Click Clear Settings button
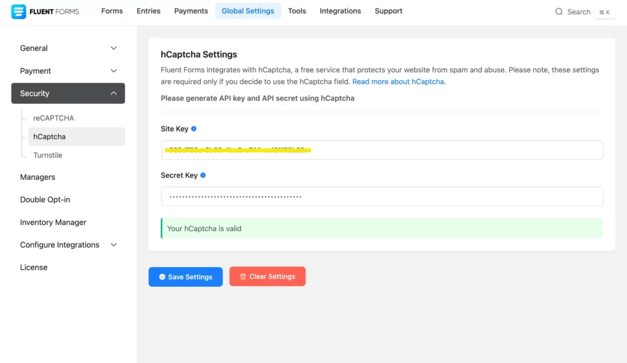The image size is (627, 363). click(x=268, y=276)
